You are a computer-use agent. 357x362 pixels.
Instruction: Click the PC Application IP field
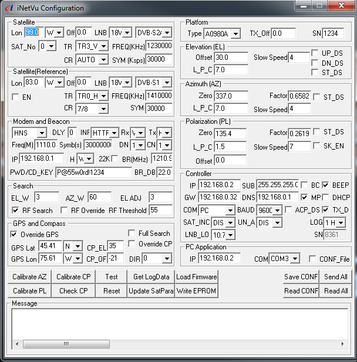point(219,258)
